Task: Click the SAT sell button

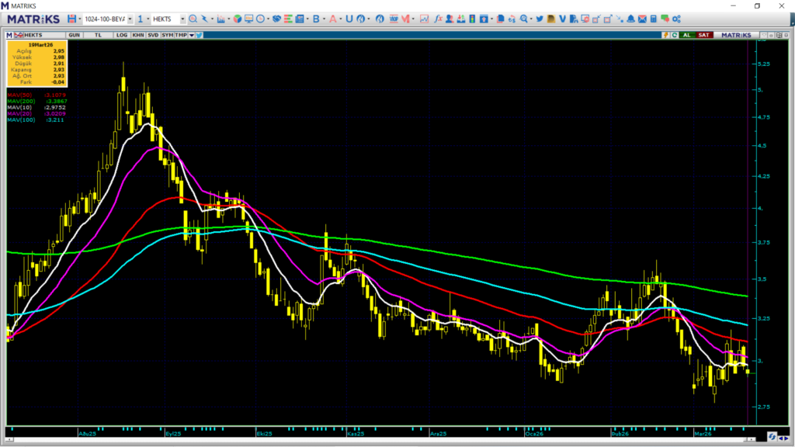Action: pos(703,35)
